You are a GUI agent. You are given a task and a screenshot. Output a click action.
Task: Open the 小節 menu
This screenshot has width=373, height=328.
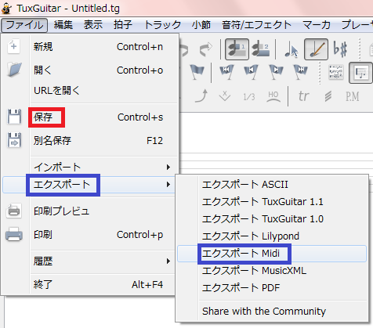pyautogui.click(x=201, y=25)
